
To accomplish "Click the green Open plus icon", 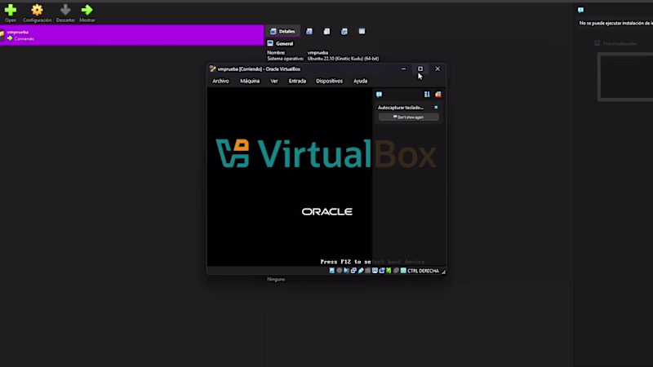I will [11, 10].
